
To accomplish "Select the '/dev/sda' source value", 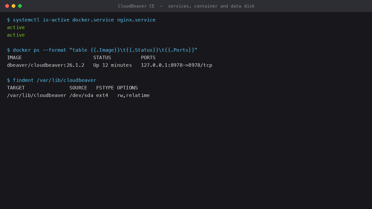I will [81, 95].
